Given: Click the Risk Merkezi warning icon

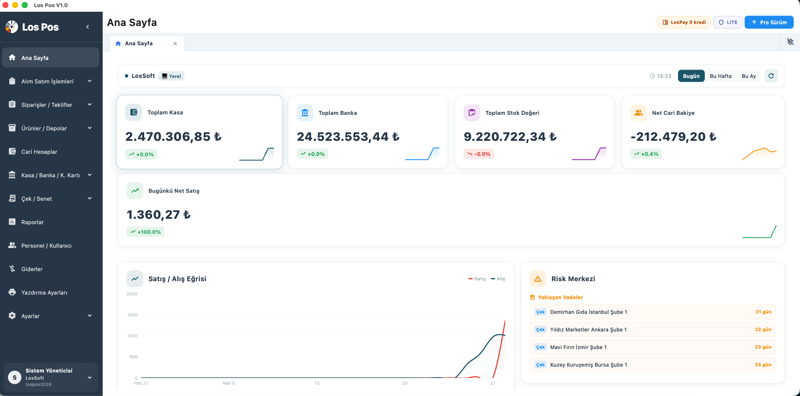Looking at the screenshot, I should pyautogui.click(x=538, y=279).
